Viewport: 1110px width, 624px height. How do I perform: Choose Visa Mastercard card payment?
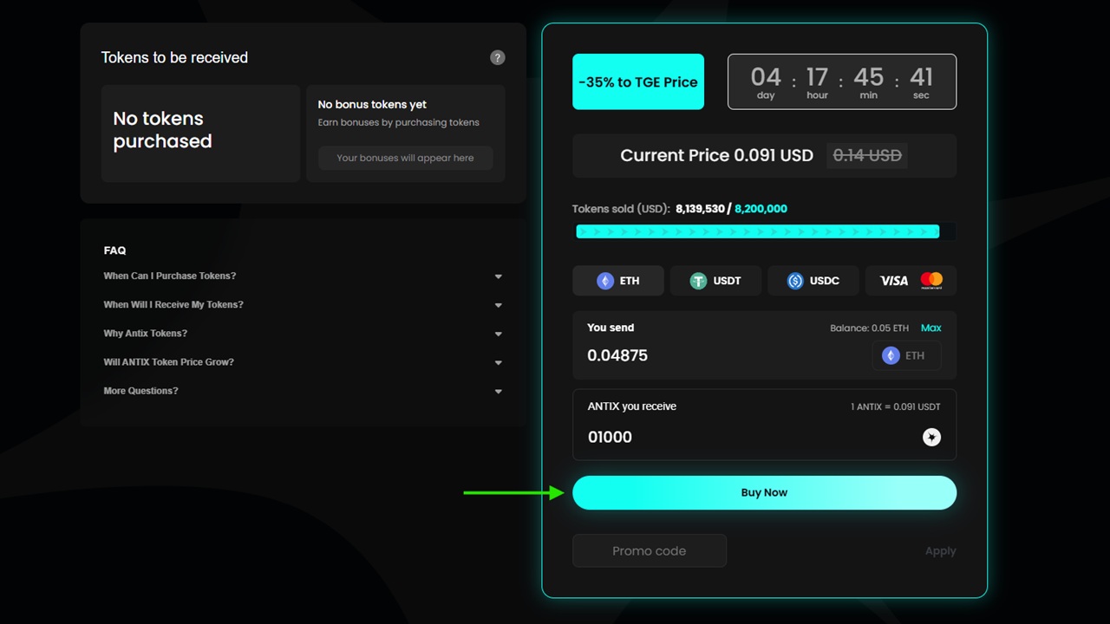[x=911, y=281]
